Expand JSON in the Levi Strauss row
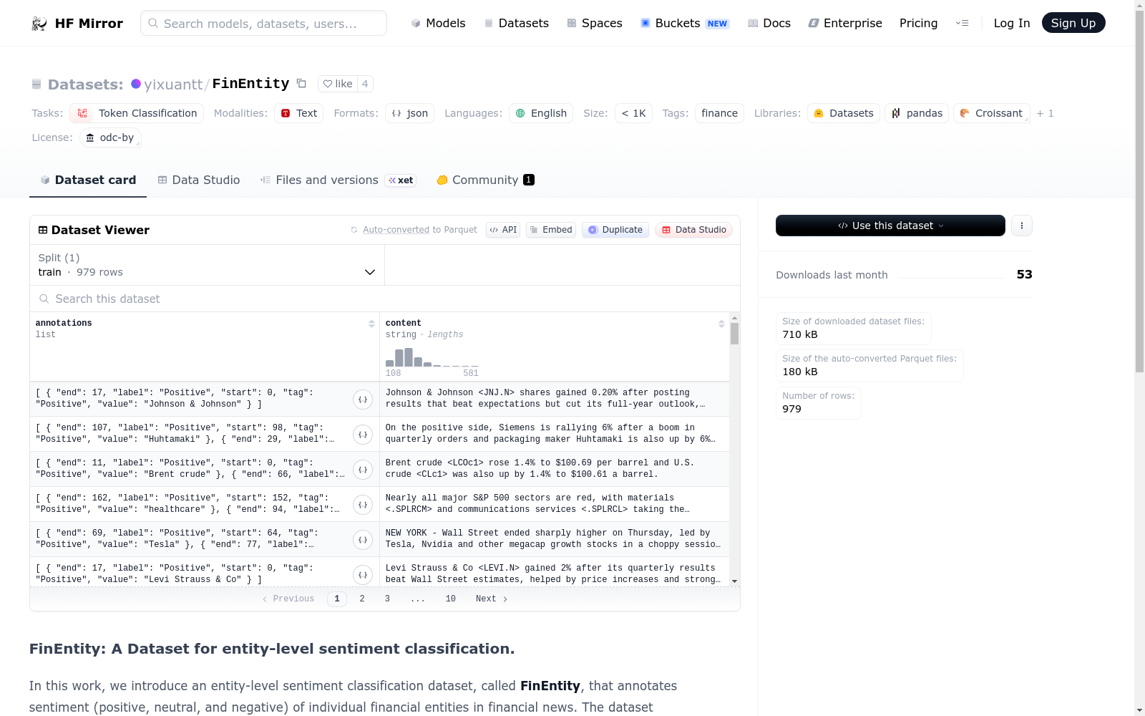 [x=363, y=575]
